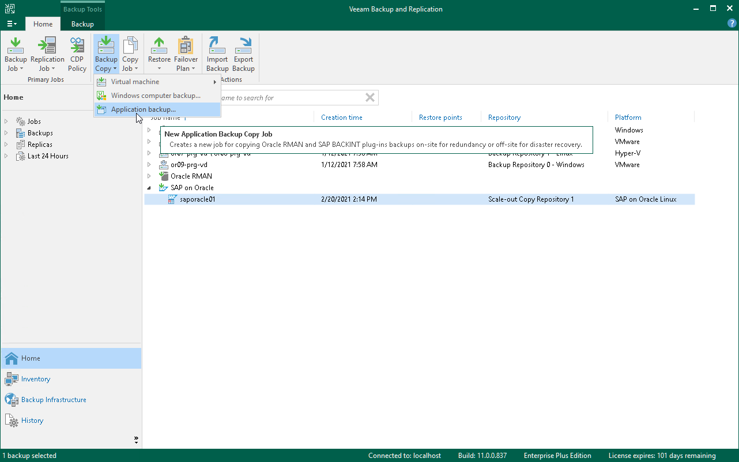Click the Veeam application icon in title bar
The width and height of the screenshot is (739, 462).
[x=10, y=8]
